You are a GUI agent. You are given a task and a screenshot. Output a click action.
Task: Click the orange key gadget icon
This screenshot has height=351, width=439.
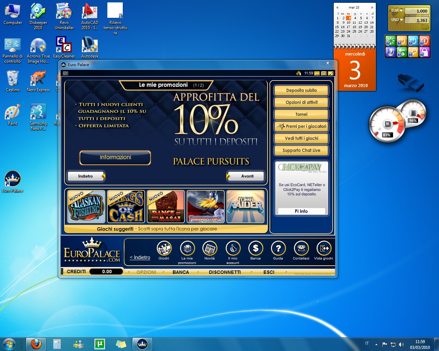413,52
